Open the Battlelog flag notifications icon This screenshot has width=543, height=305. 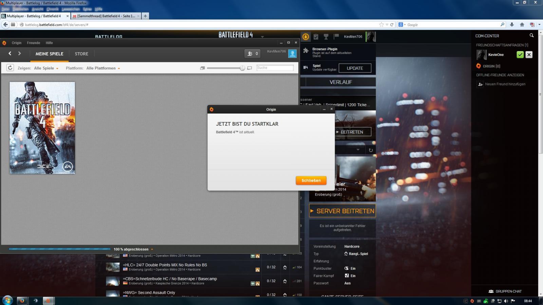click(336, 37)
